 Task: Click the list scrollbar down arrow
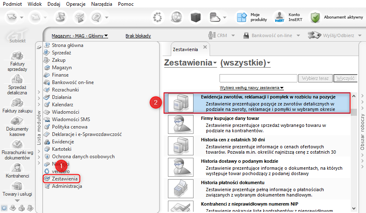tap(354, 208)
